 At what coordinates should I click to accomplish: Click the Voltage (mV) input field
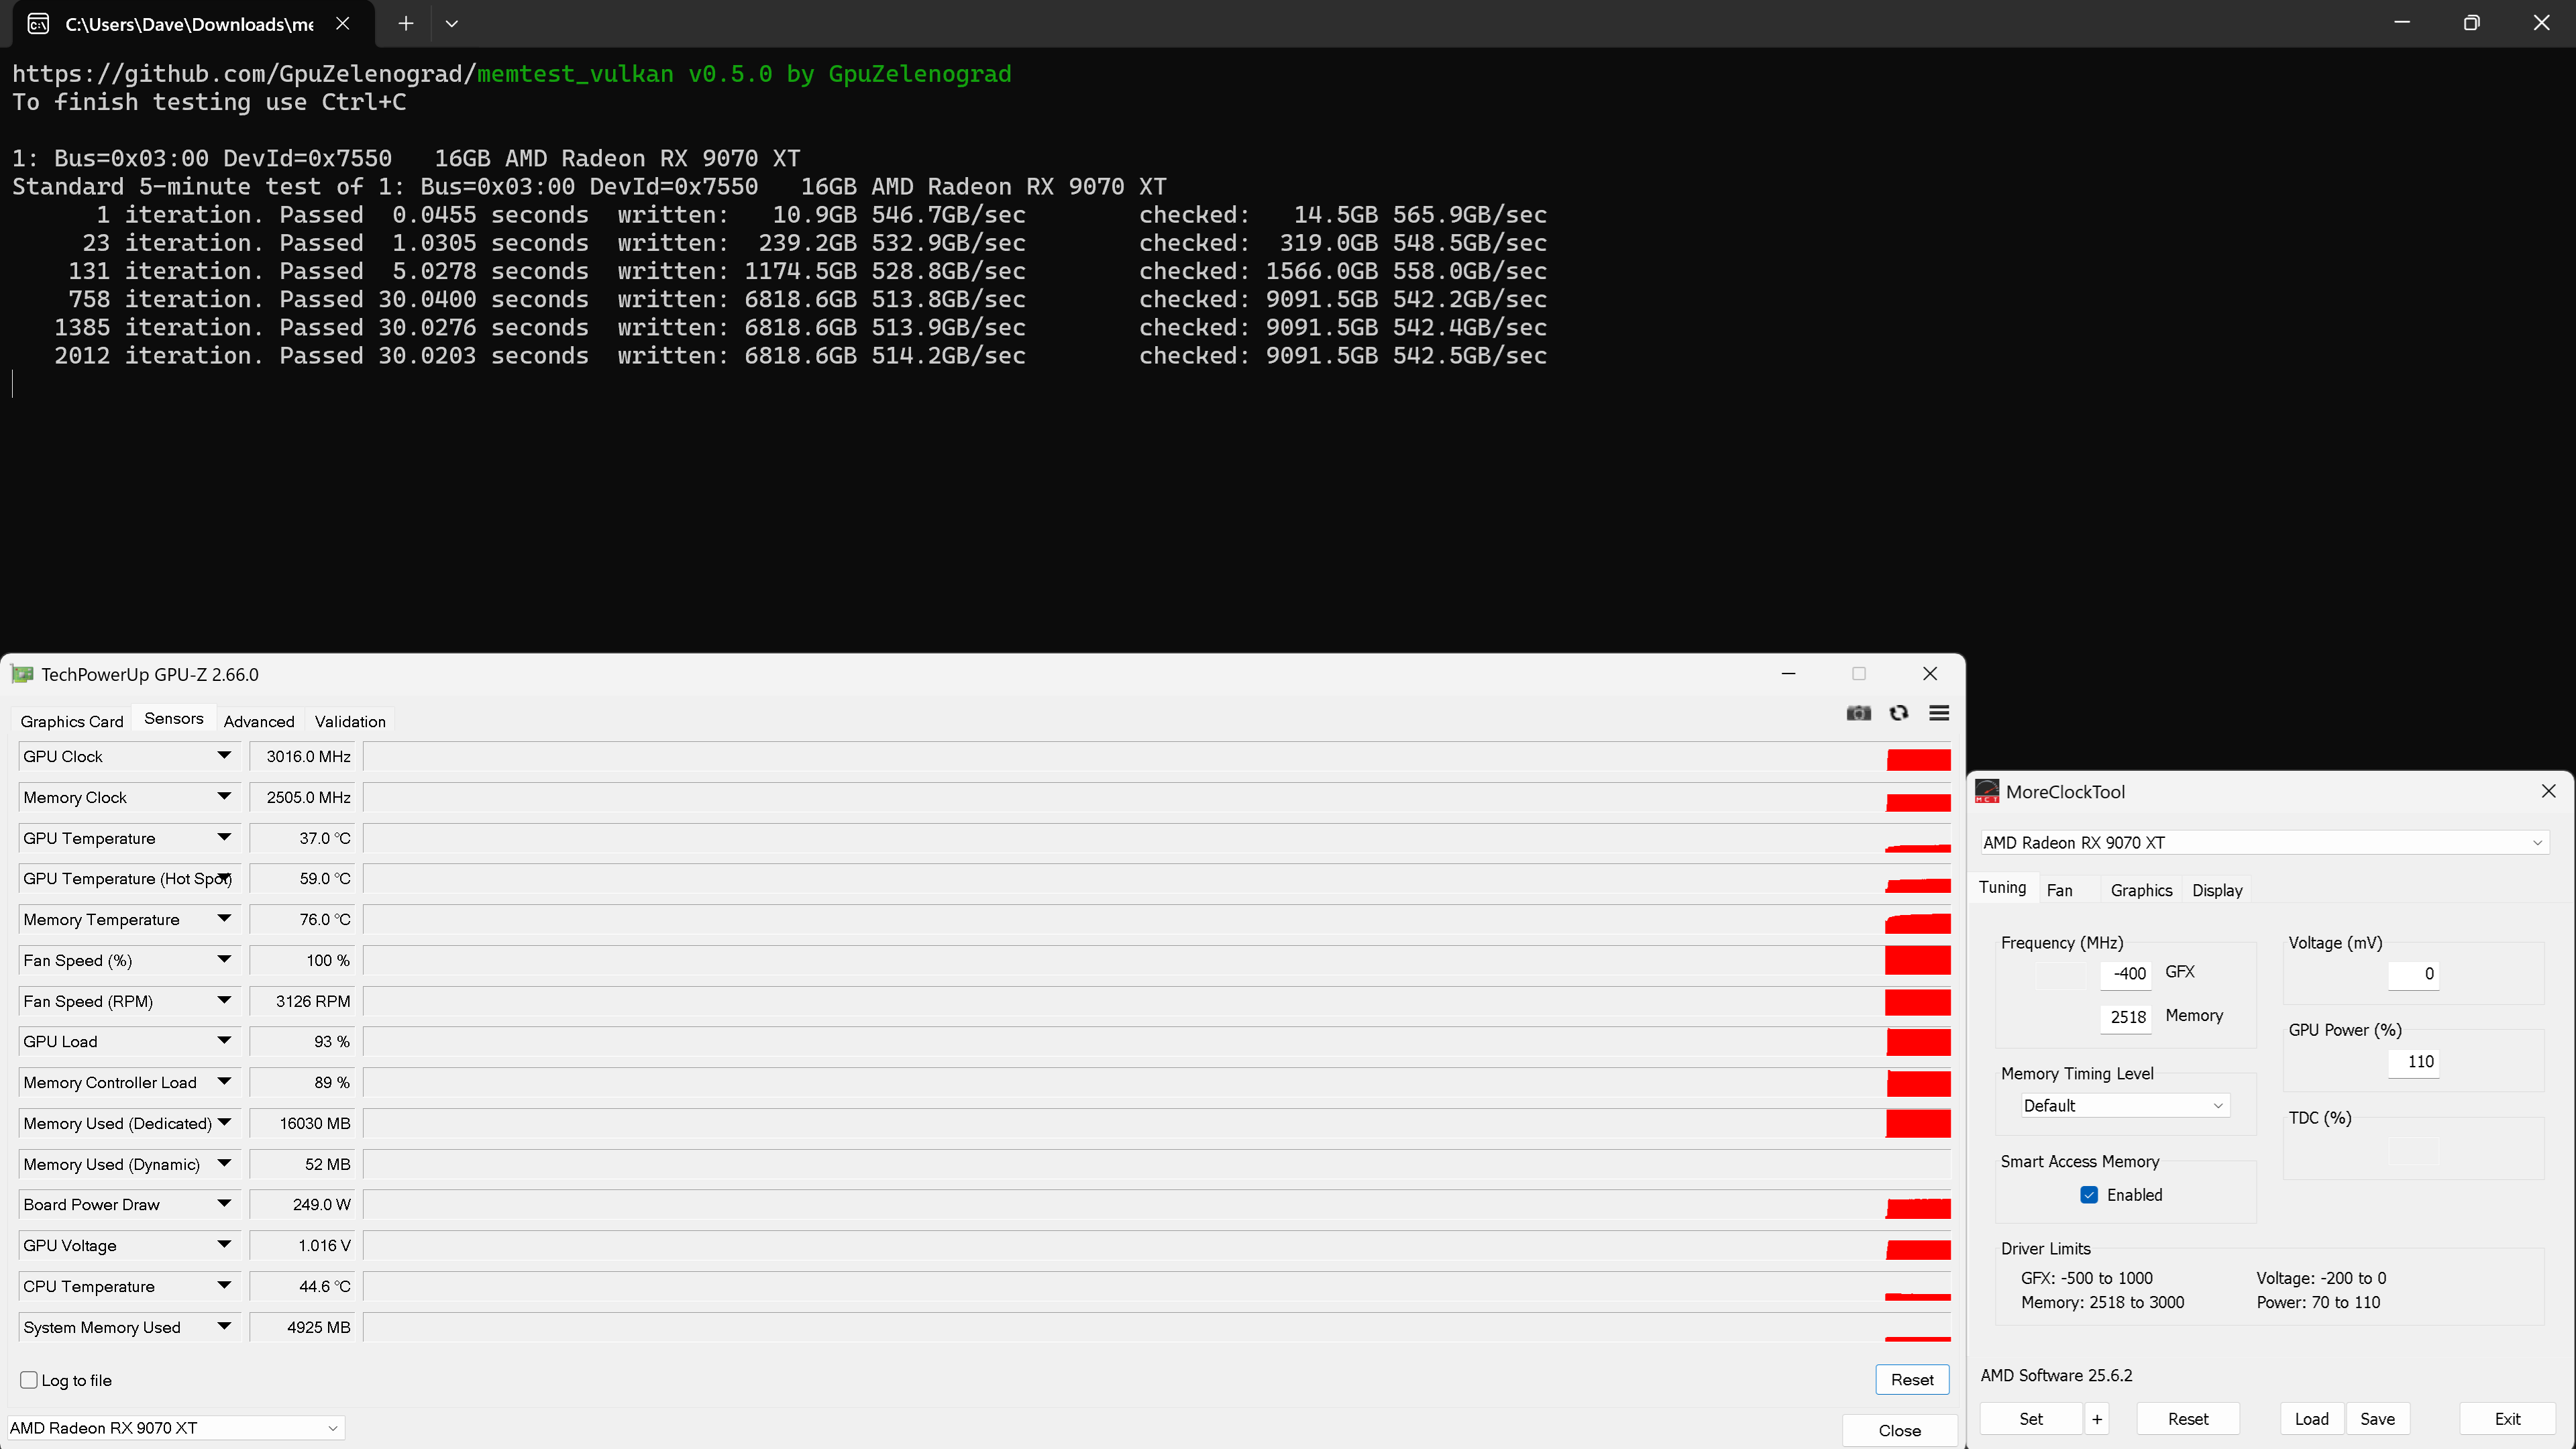pyautogui.click(x=2413, y=974)
